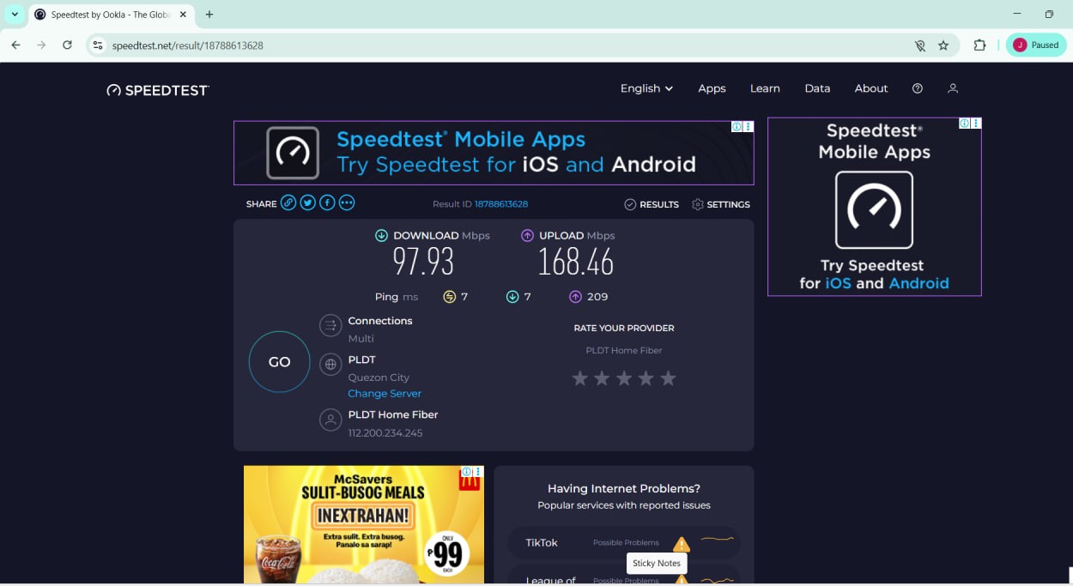The width and height of the screenshot is (1073, 586).
Task: Open the English language dropdown
Action: [x=646, y=88]
